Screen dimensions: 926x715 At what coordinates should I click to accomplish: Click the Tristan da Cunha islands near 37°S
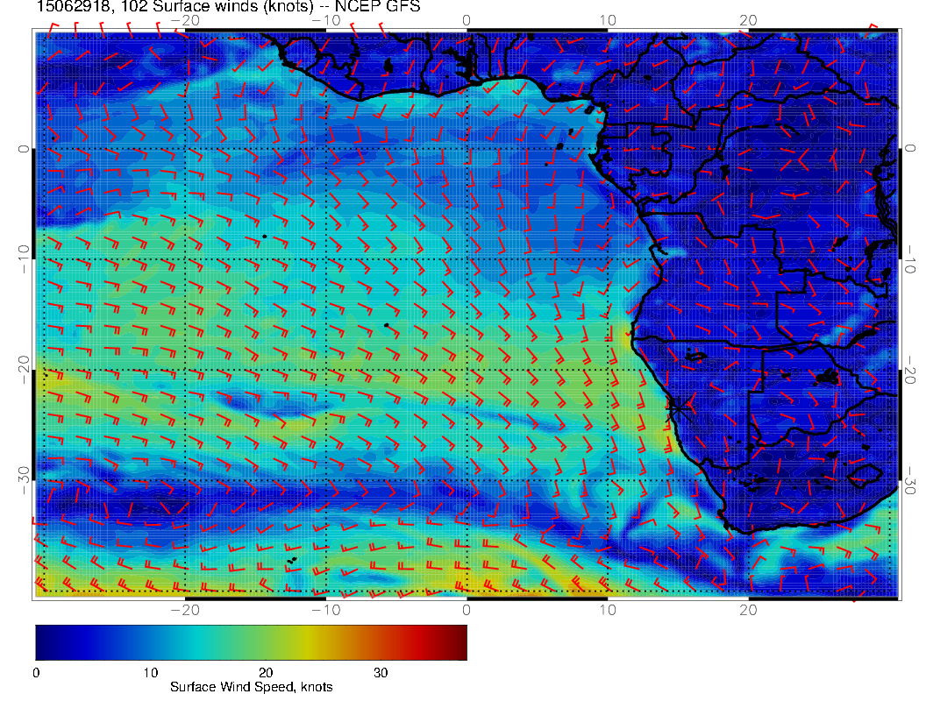click(x=292, y=560)
